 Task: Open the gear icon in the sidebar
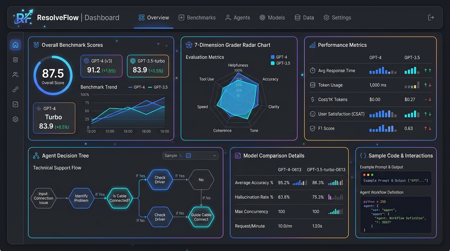click(15, 119)
